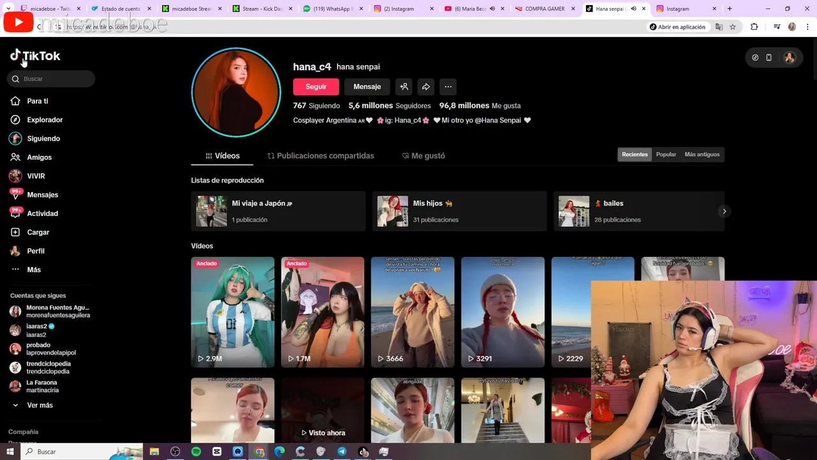Click the red Seguir button
817x460 pixels.
tap(316, 87)
